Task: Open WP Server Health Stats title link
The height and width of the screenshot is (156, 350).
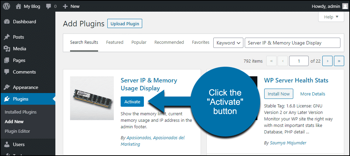Action: (296, 80)
